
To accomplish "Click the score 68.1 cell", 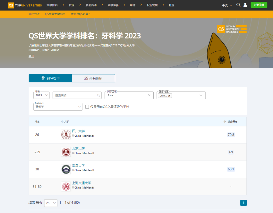I will (231, 169).
